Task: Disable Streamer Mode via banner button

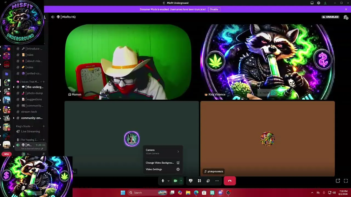Action: point(214,9)
